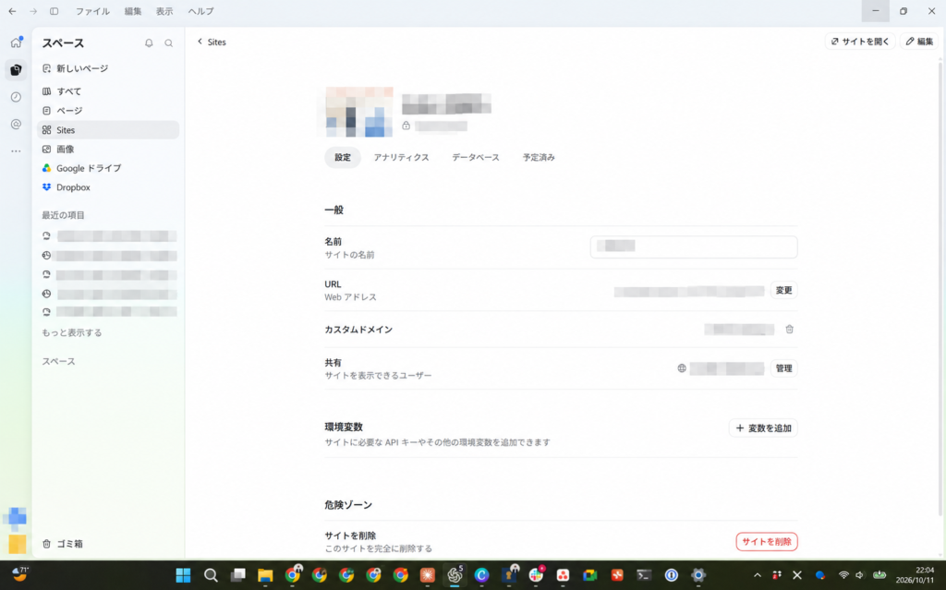Open the home icon in left rail
Screen dimensions: 946x590
point(17,42)
